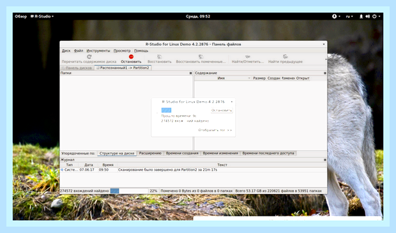Close the Папки panel with its x icon
The image size is (396, 233).
pos(191,73)
